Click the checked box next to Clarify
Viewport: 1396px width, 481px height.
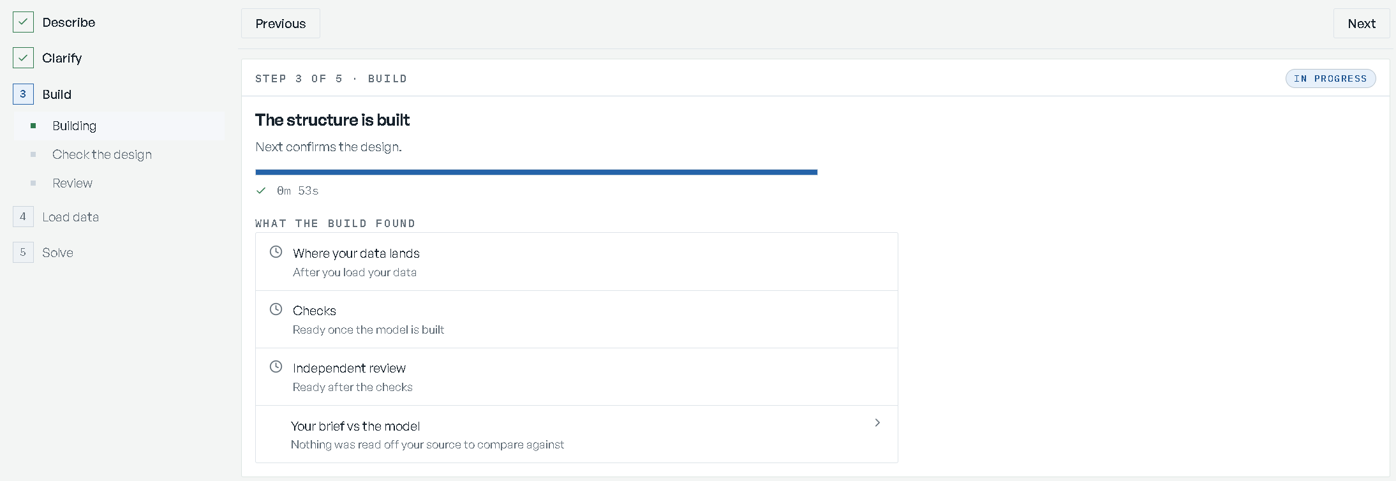tap(23, 58)
